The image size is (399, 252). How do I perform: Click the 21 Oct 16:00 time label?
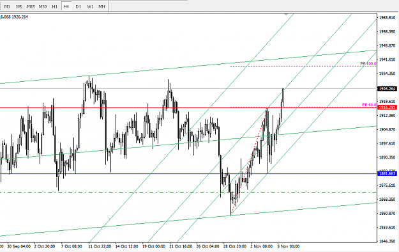[181, 246]
